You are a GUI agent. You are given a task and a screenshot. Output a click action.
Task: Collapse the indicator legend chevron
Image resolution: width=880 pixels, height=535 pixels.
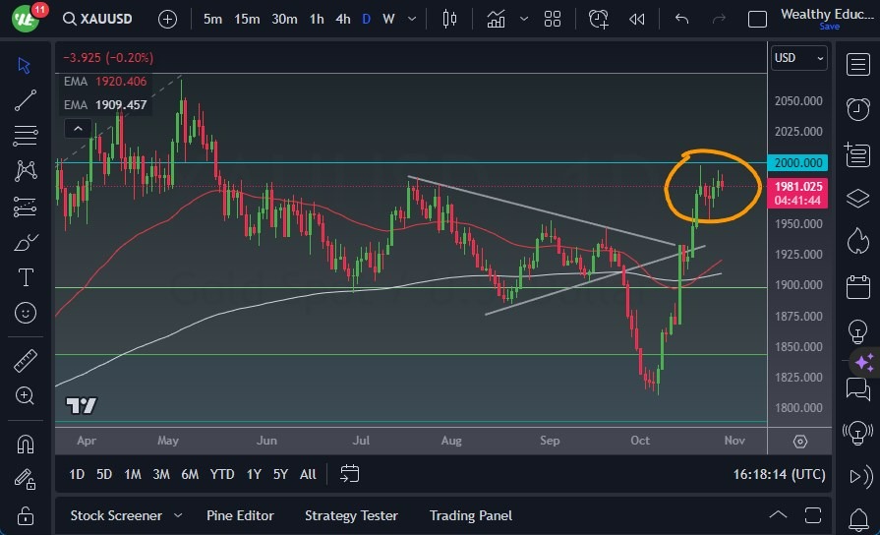(x=78, y=129)
